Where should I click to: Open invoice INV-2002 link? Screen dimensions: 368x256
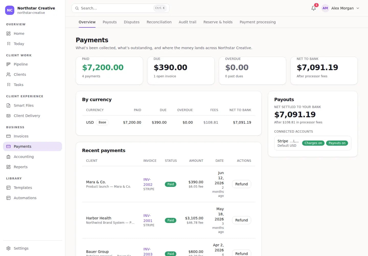coord(148,182)
